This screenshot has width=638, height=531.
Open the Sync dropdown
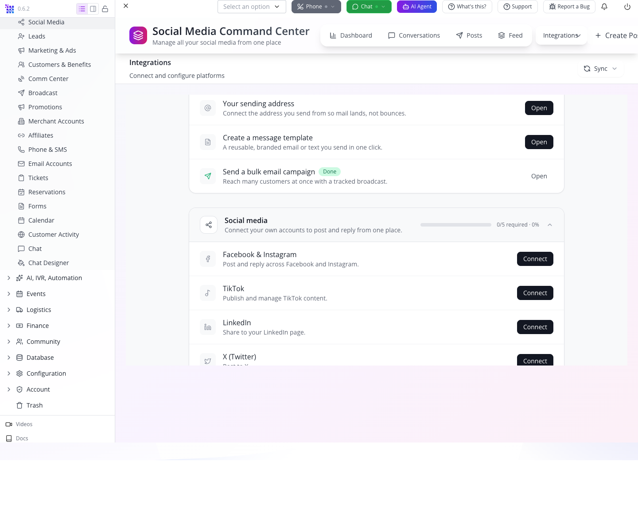[x=600, y=69]
